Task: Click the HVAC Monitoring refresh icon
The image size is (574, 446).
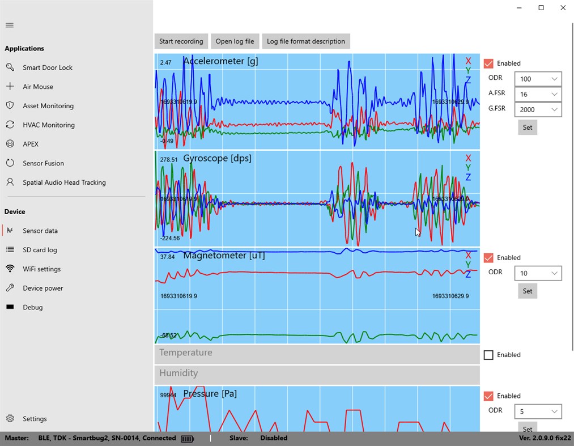Action: point(10,125)
